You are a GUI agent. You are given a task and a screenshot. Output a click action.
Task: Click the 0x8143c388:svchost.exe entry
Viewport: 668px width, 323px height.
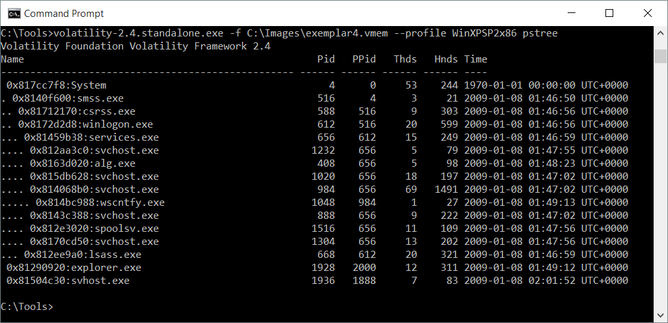tap(94, 216)
